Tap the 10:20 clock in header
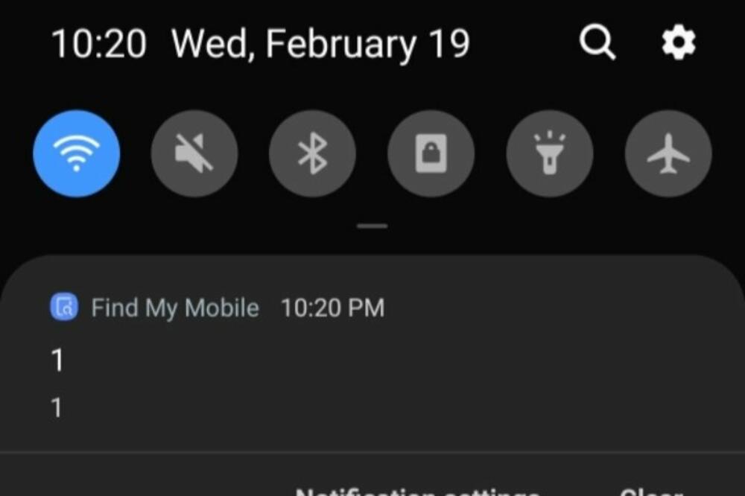745x496 pixels. pyautogui.click(x=99, y=44)
